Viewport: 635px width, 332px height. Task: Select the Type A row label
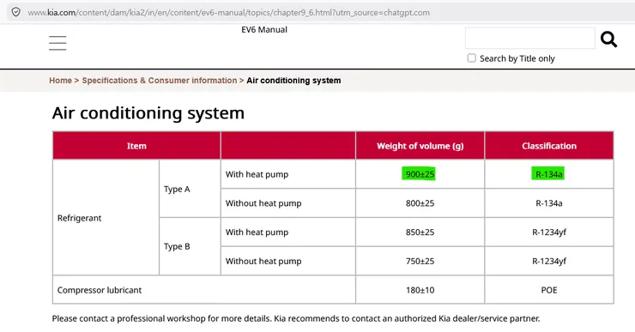pyautogui.click(x=177, y=189)
